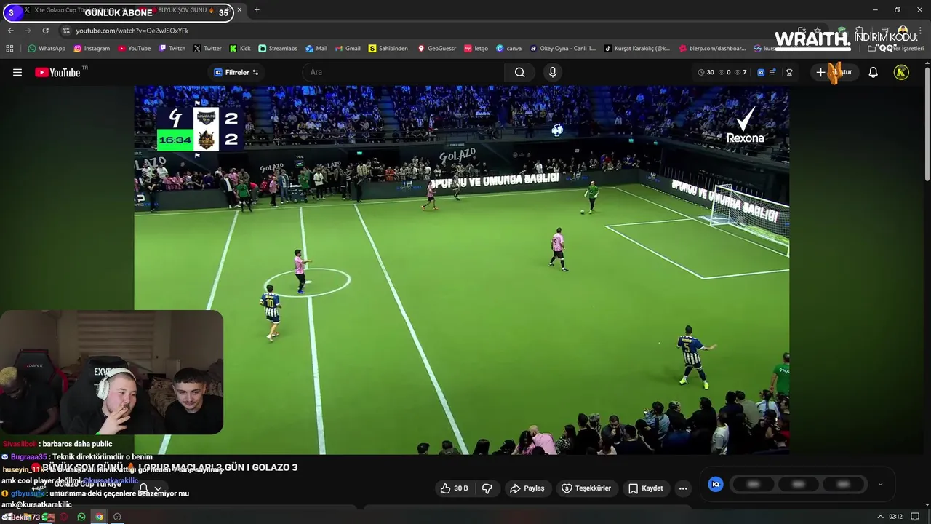Image resolution: width=931 pixels, height=524 pixels.
Task: Open the taskbar clock showing 02:12
Action: click(896, 517)
